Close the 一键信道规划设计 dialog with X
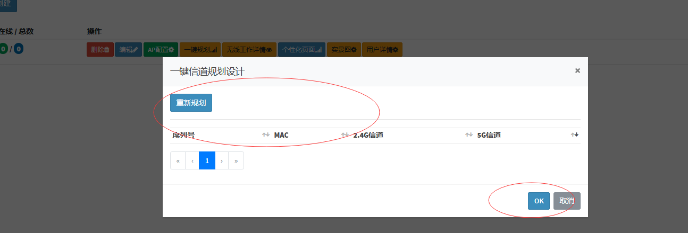 pyautogui.click(x=577, y=70)
